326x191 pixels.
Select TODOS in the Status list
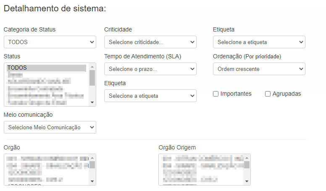click(x=47, y=68)
